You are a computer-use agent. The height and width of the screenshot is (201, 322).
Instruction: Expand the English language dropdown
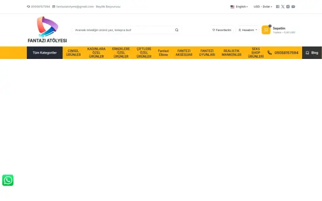click(x=239, y=6)
